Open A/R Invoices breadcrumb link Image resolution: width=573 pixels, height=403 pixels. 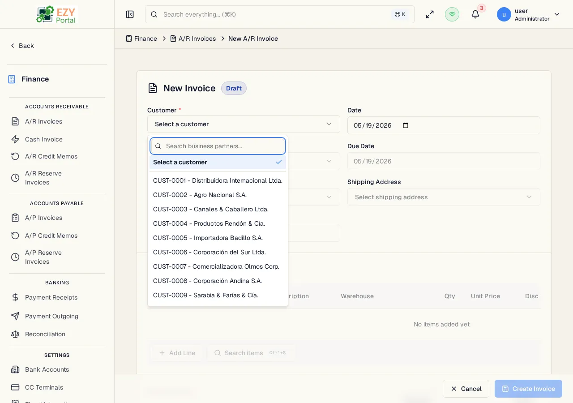coord(193,39)
